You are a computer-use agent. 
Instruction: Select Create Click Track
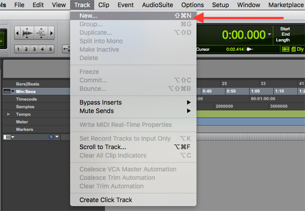point(106,200)
